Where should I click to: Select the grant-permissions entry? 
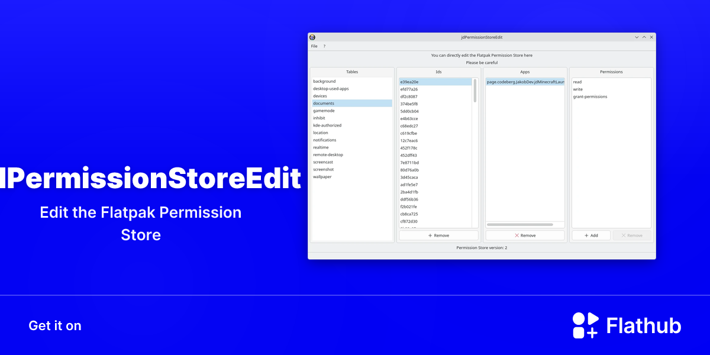[x=611, y=96]
